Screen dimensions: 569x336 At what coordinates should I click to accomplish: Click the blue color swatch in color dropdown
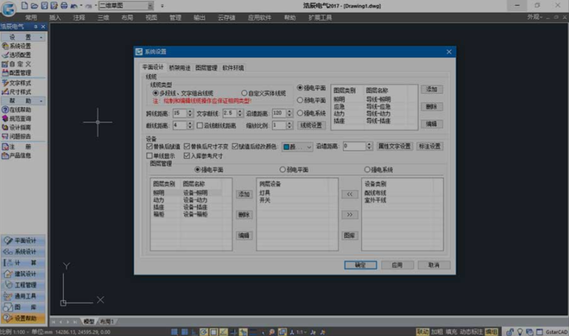(x=287, y=146)
